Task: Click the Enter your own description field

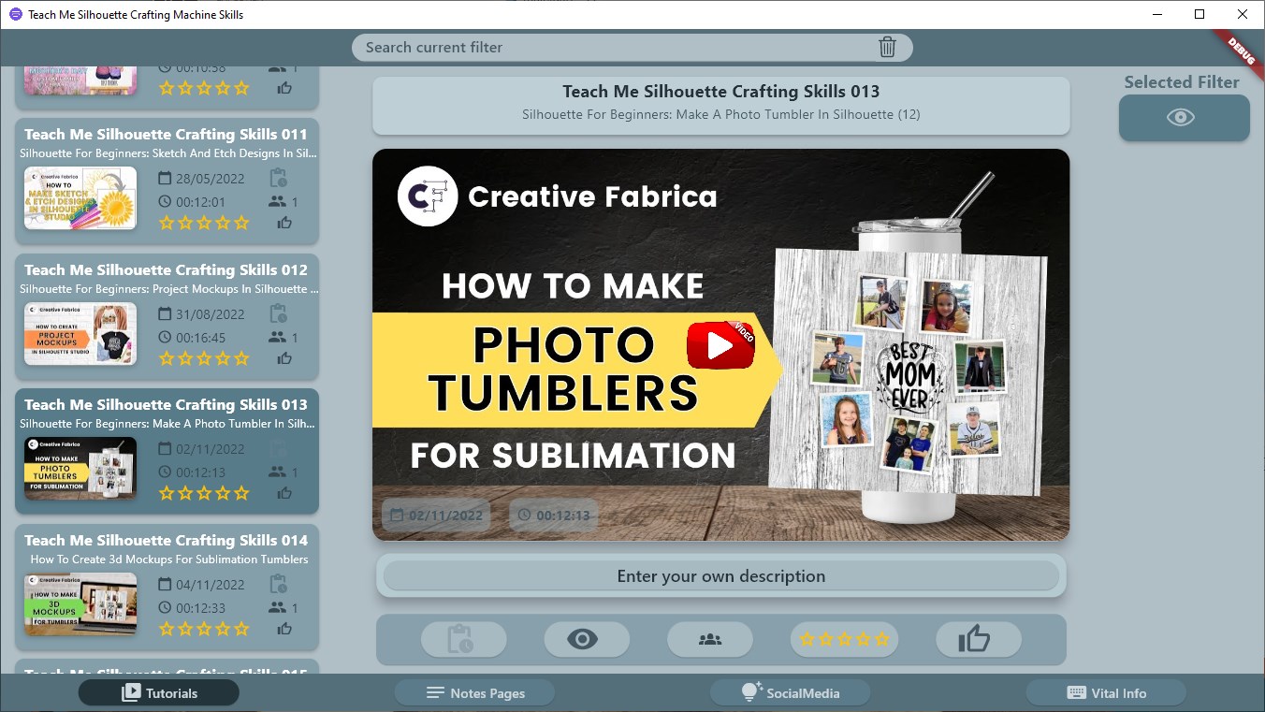Action: (x=720, y=576)
